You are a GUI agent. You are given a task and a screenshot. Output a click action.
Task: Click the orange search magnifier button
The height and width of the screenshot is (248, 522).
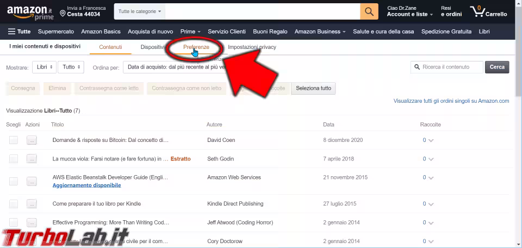tap(369, 11)
